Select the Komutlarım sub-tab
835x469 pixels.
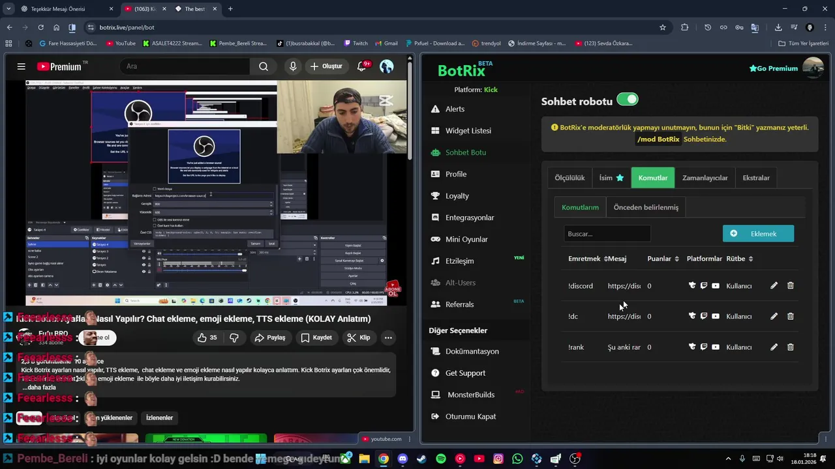point(580,207)
